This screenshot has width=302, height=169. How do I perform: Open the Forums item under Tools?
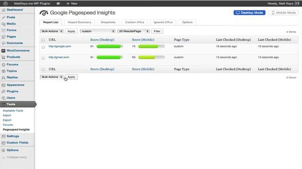(8, 125)
